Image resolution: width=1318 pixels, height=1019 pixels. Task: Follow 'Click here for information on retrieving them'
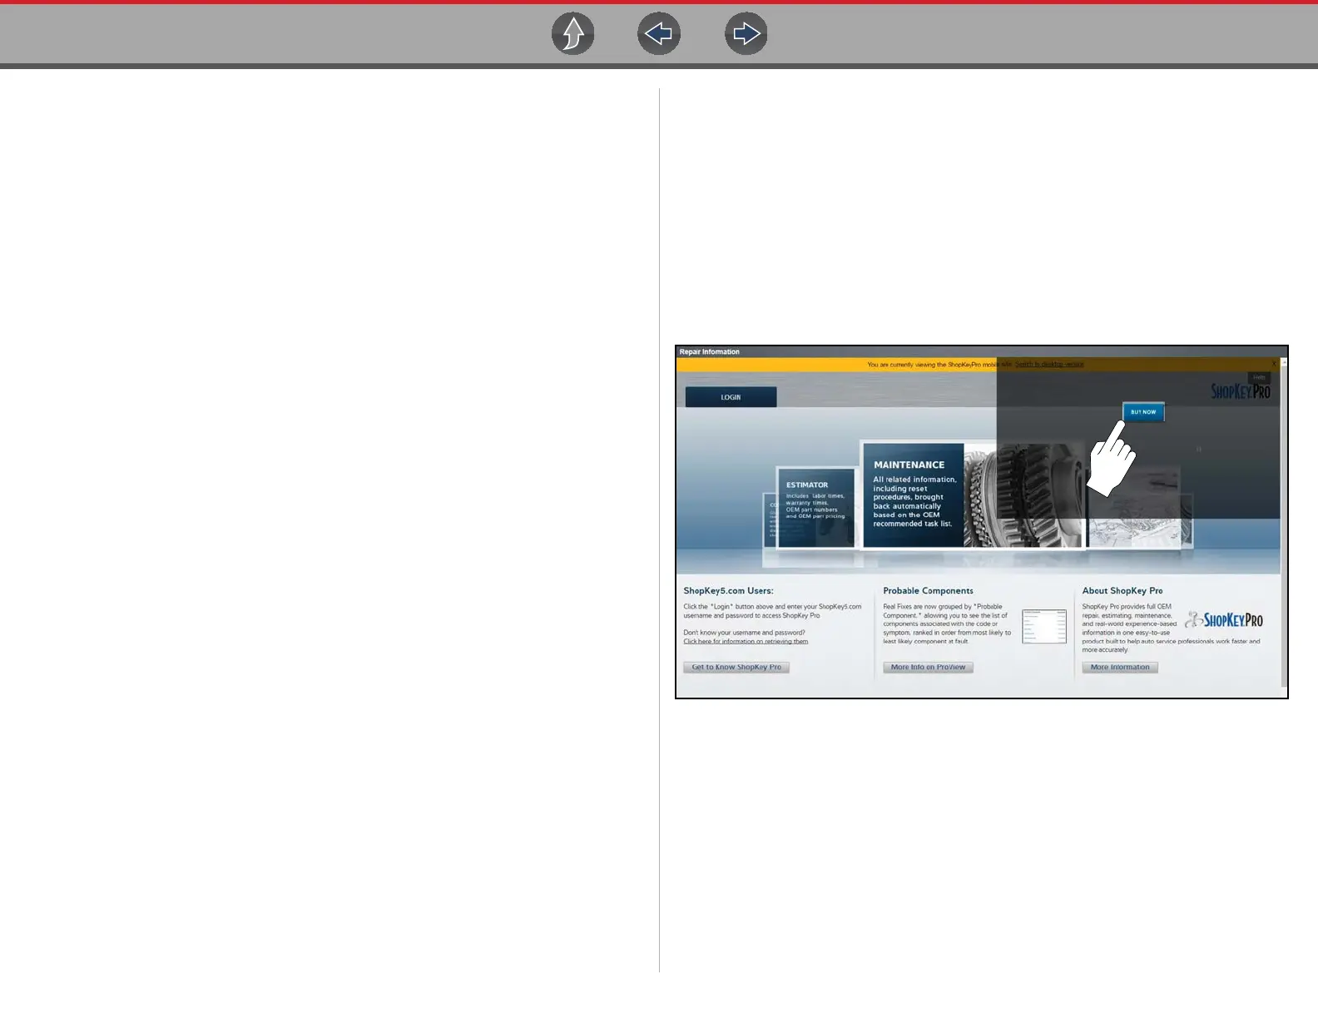coord(746,641)
